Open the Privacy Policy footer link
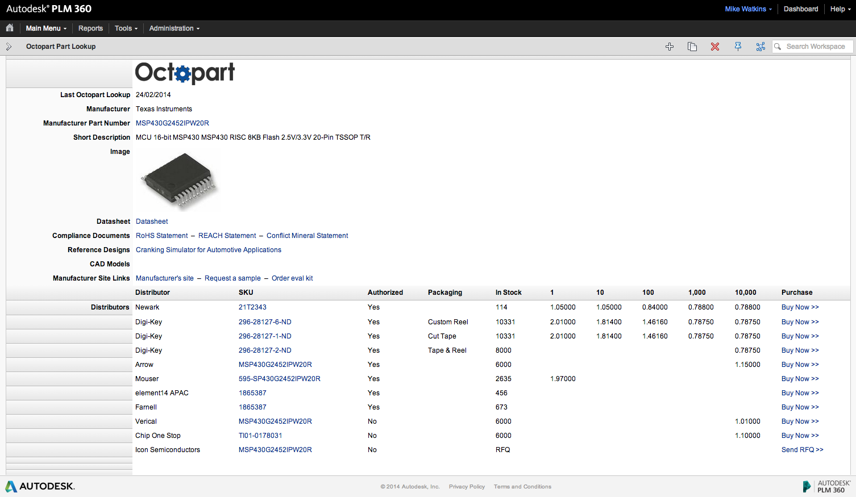 click(467, 487)
